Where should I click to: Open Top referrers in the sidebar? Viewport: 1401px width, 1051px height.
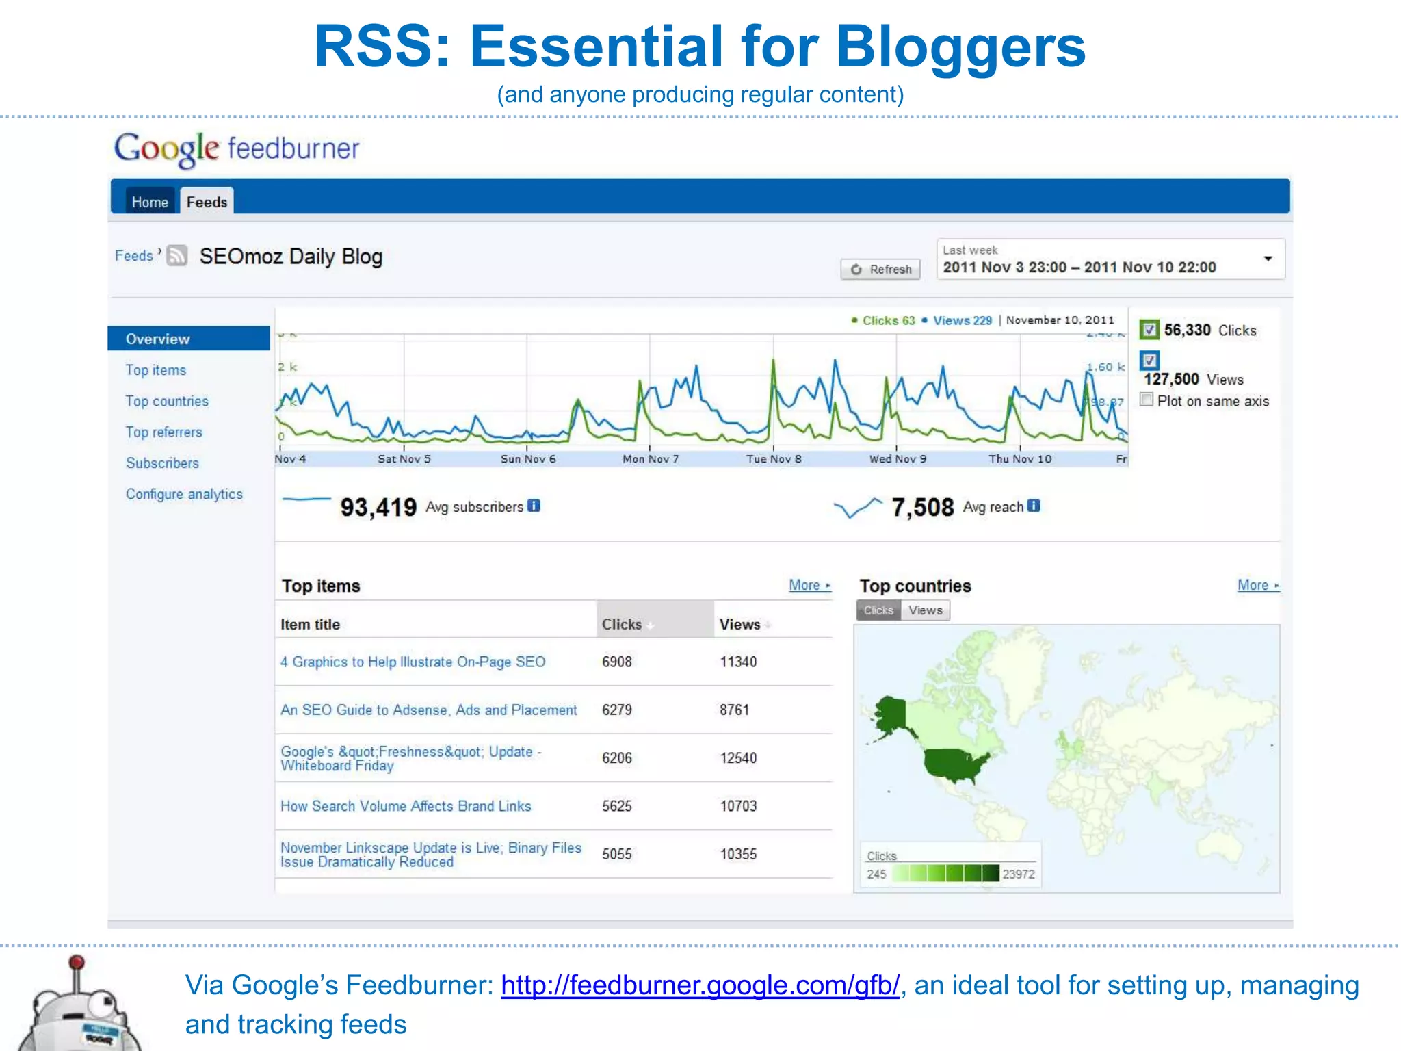[x=163, y=432]
